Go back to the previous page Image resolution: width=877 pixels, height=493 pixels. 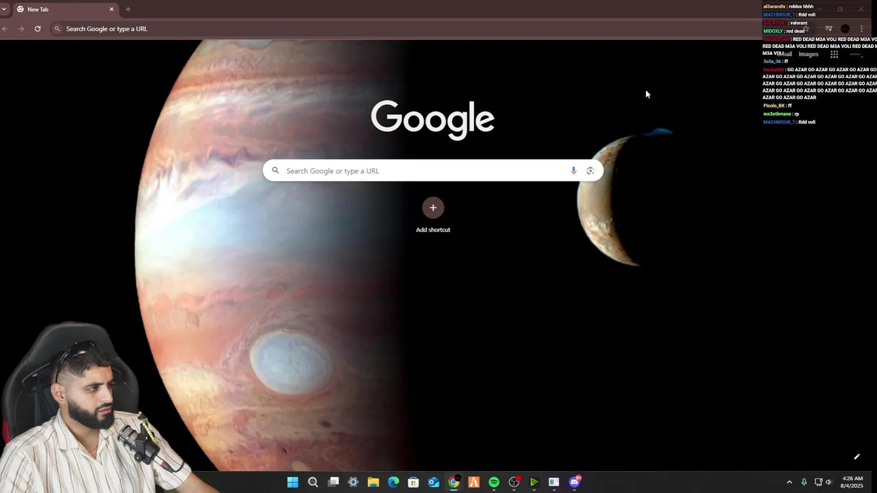pos(5,29)
